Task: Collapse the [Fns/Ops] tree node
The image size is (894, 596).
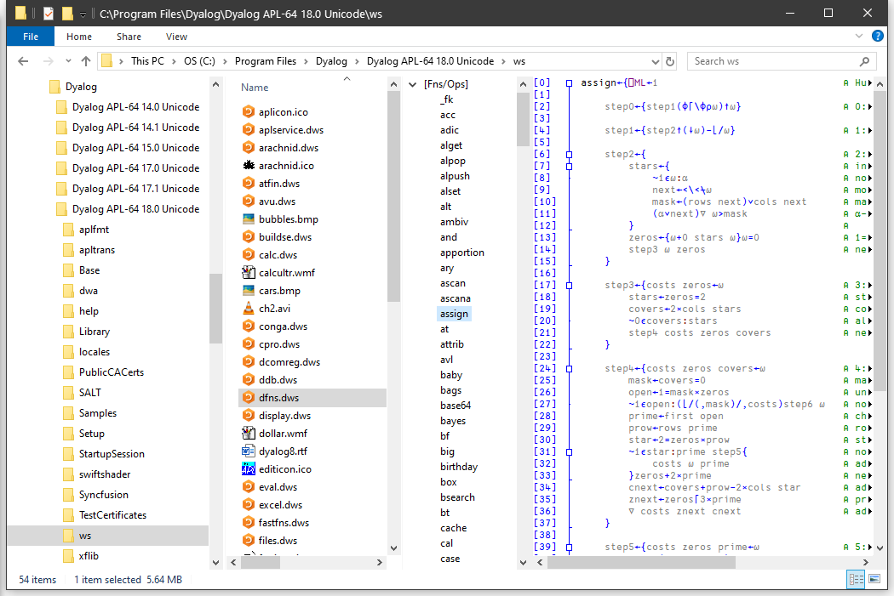Action: click(413, 84)
